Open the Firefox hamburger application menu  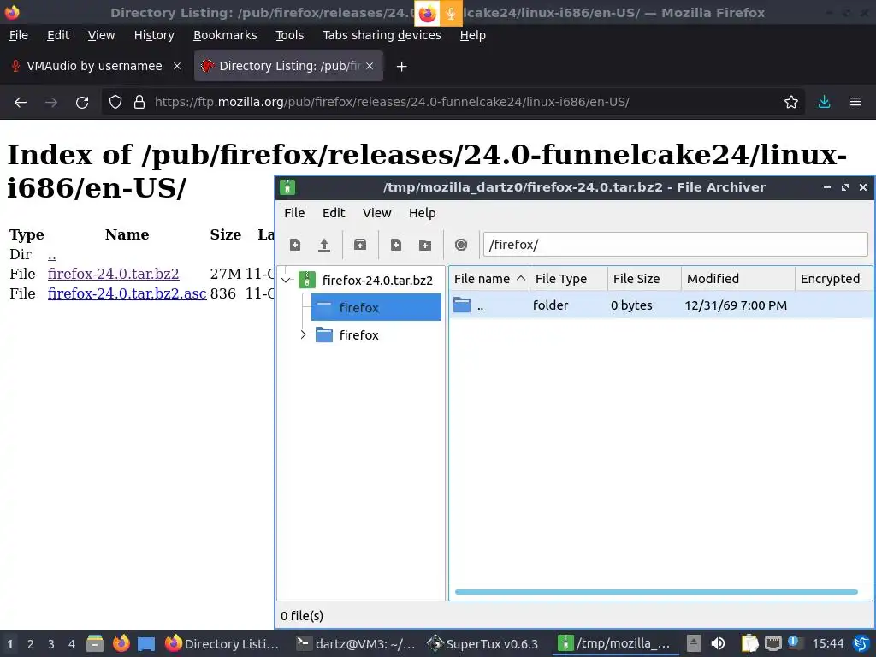[x=855, y=103]
